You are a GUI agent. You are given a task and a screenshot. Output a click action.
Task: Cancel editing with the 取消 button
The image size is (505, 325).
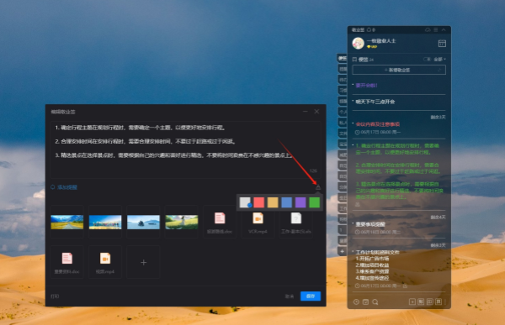click(290, 296)
